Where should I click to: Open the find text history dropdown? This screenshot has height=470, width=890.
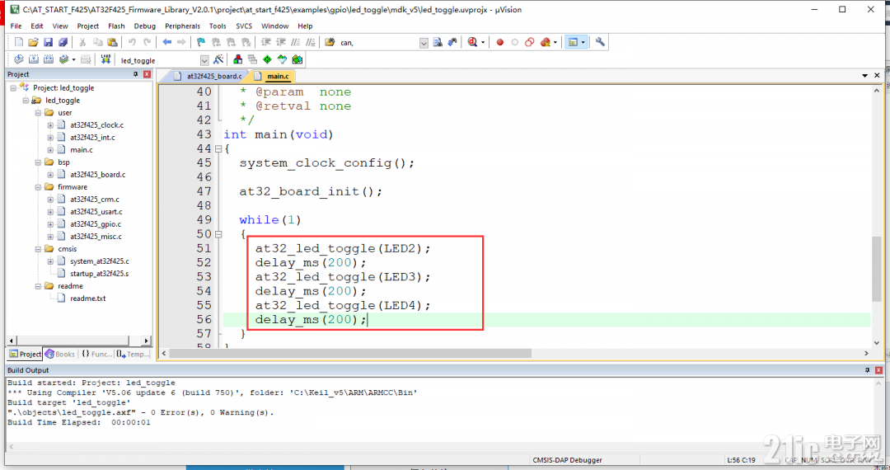tap(424, 43)
